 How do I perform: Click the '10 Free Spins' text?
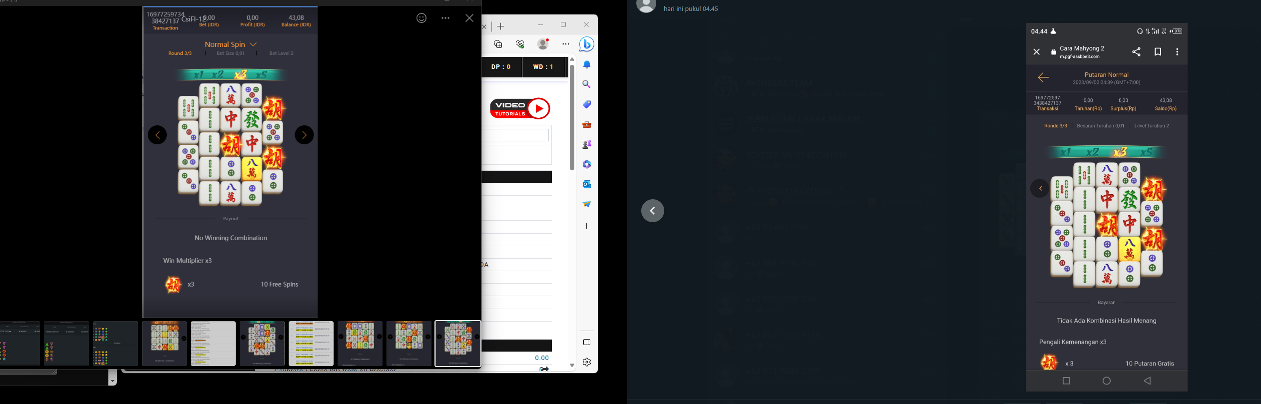pos(279,285)
